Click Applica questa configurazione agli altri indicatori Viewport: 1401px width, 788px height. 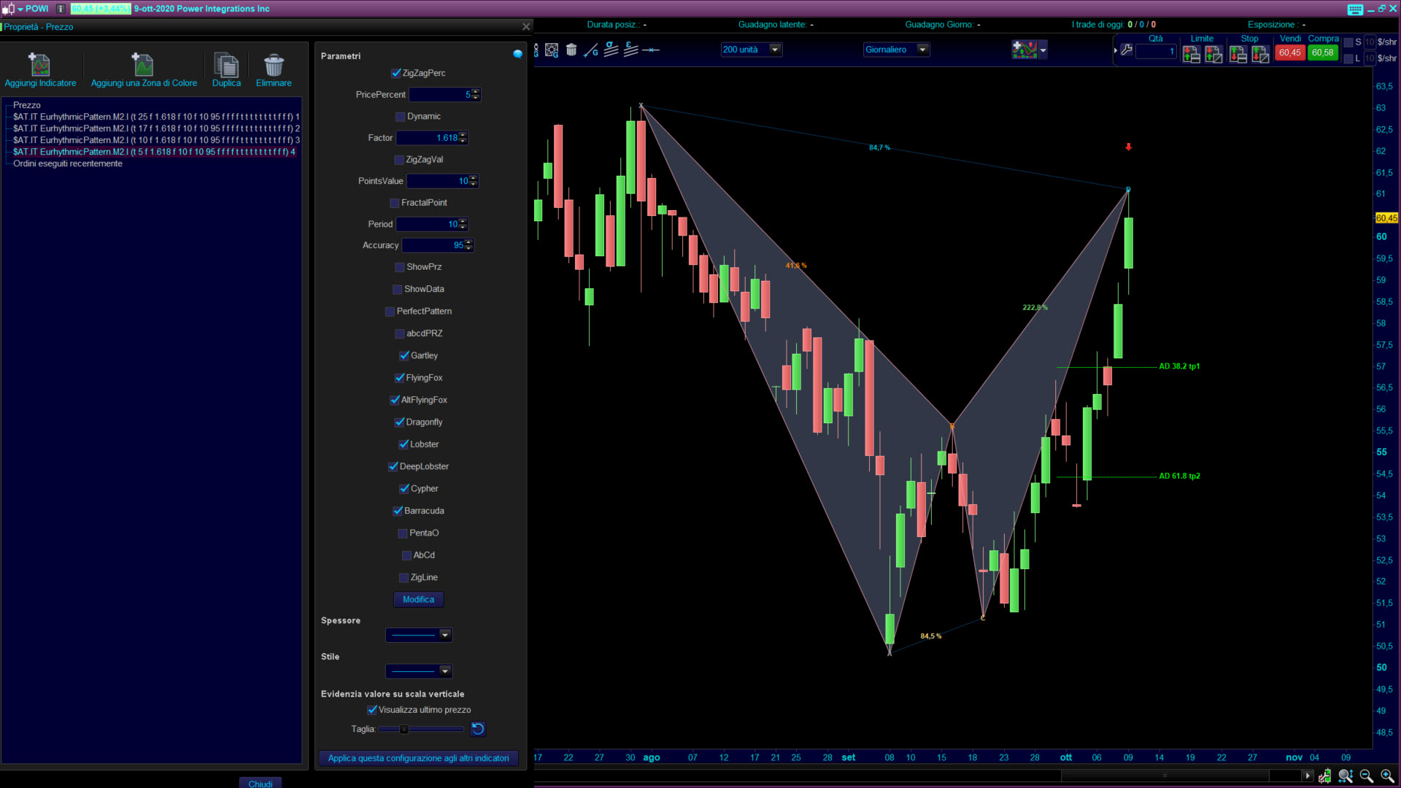tap(418, 758)
